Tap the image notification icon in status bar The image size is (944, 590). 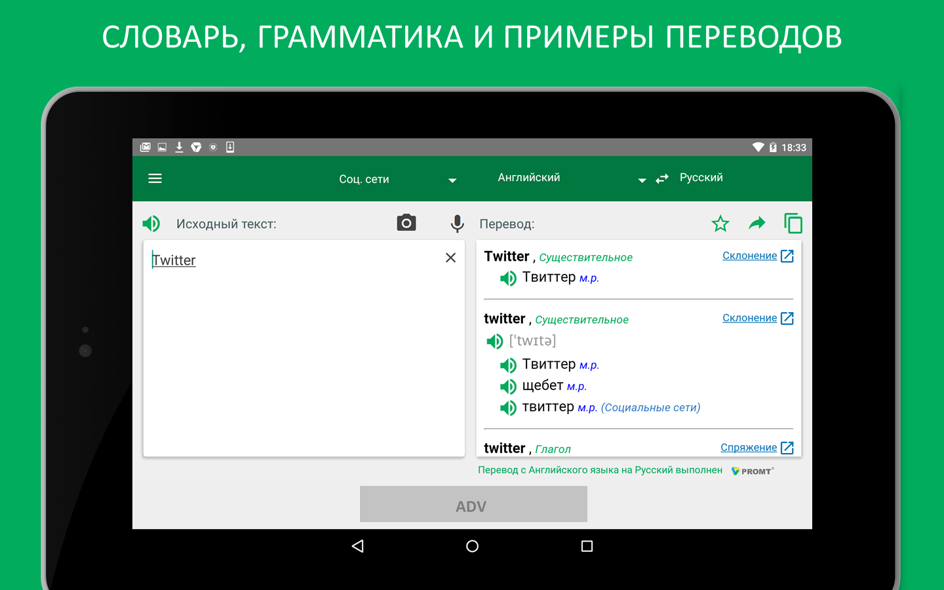coord(162,147)
